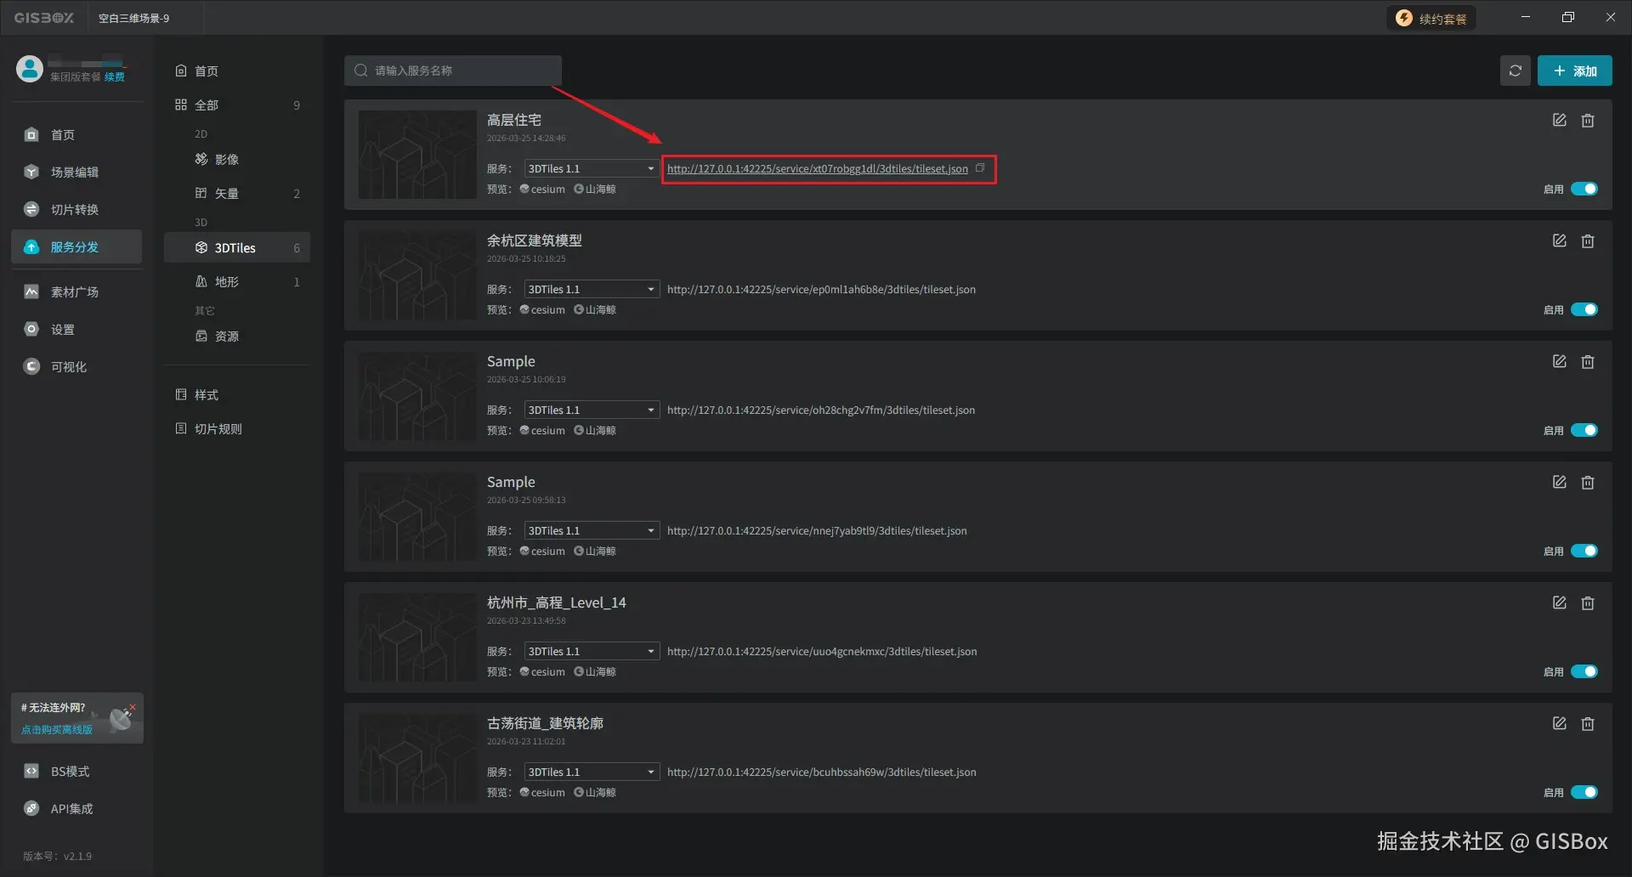Select the 全部 category in sidebar
This screenshot has width=1632, height=877.
pyautogui.click(x=207, y=105)
